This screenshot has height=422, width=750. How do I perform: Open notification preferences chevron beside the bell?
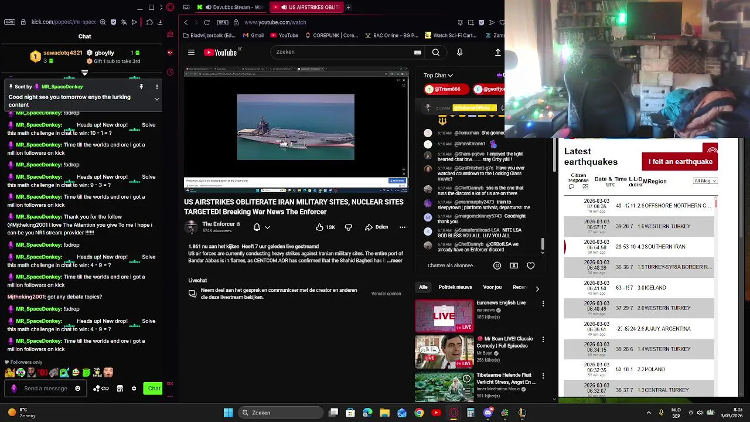click(x=267, y=227)
